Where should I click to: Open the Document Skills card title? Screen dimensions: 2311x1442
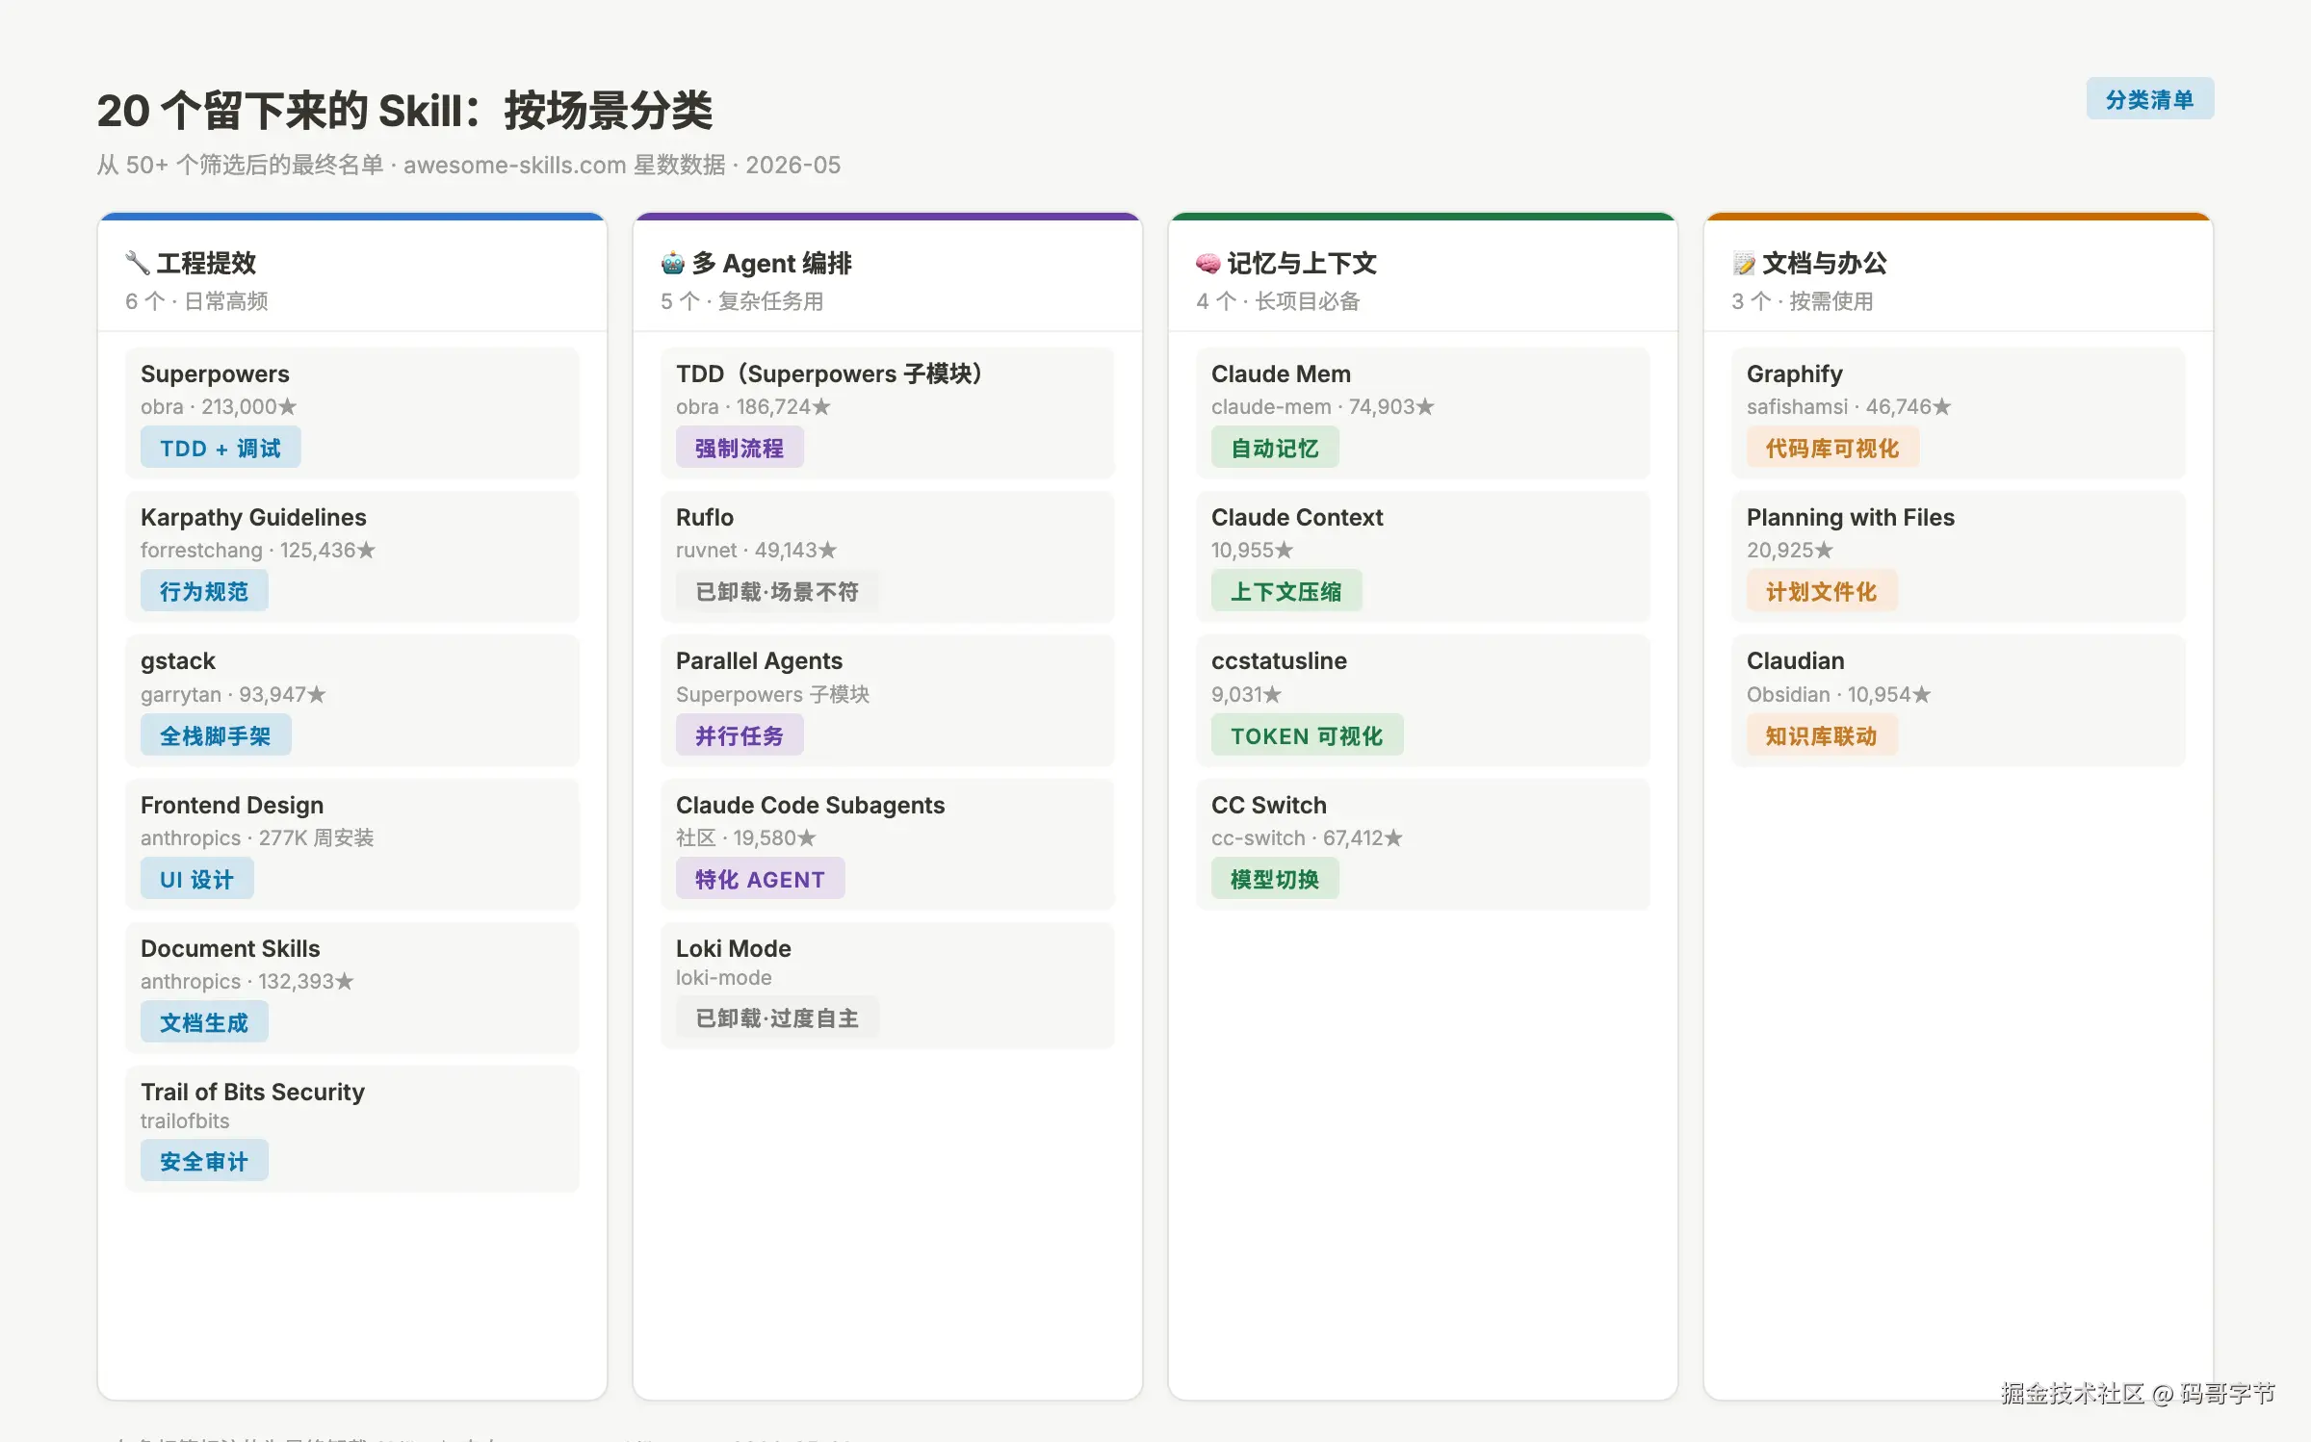pos(230,948)
